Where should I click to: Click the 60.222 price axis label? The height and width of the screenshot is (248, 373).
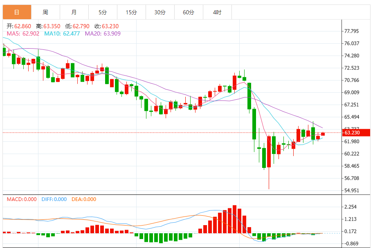tap(352, 154)
